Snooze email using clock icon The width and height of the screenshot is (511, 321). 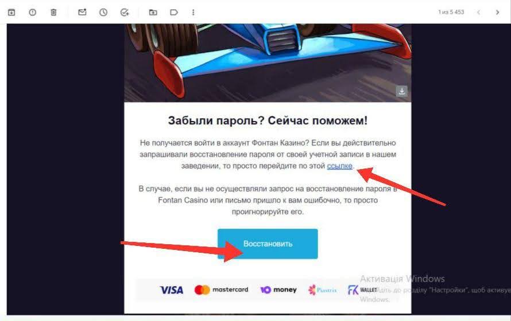point(103,13)
